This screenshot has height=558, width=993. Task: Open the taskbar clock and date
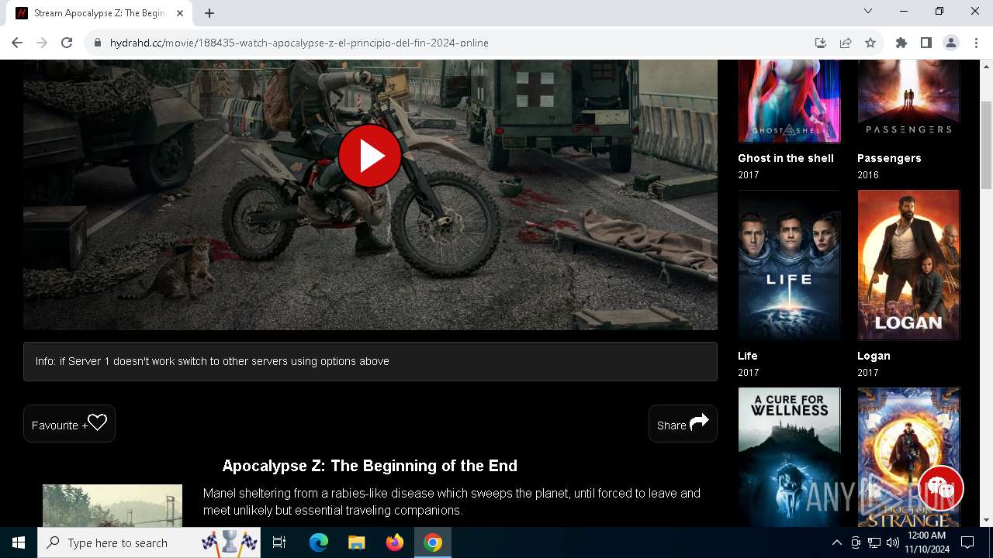coord(926,542)
